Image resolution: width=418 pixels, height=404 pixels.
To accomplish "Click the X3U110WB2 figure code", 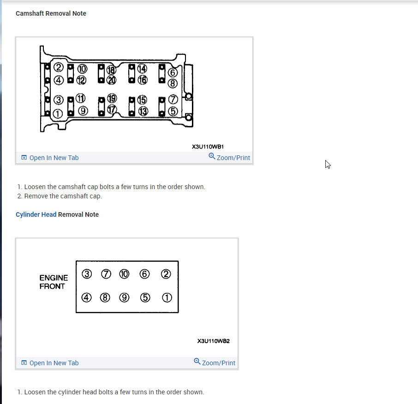I will (214, 341).
